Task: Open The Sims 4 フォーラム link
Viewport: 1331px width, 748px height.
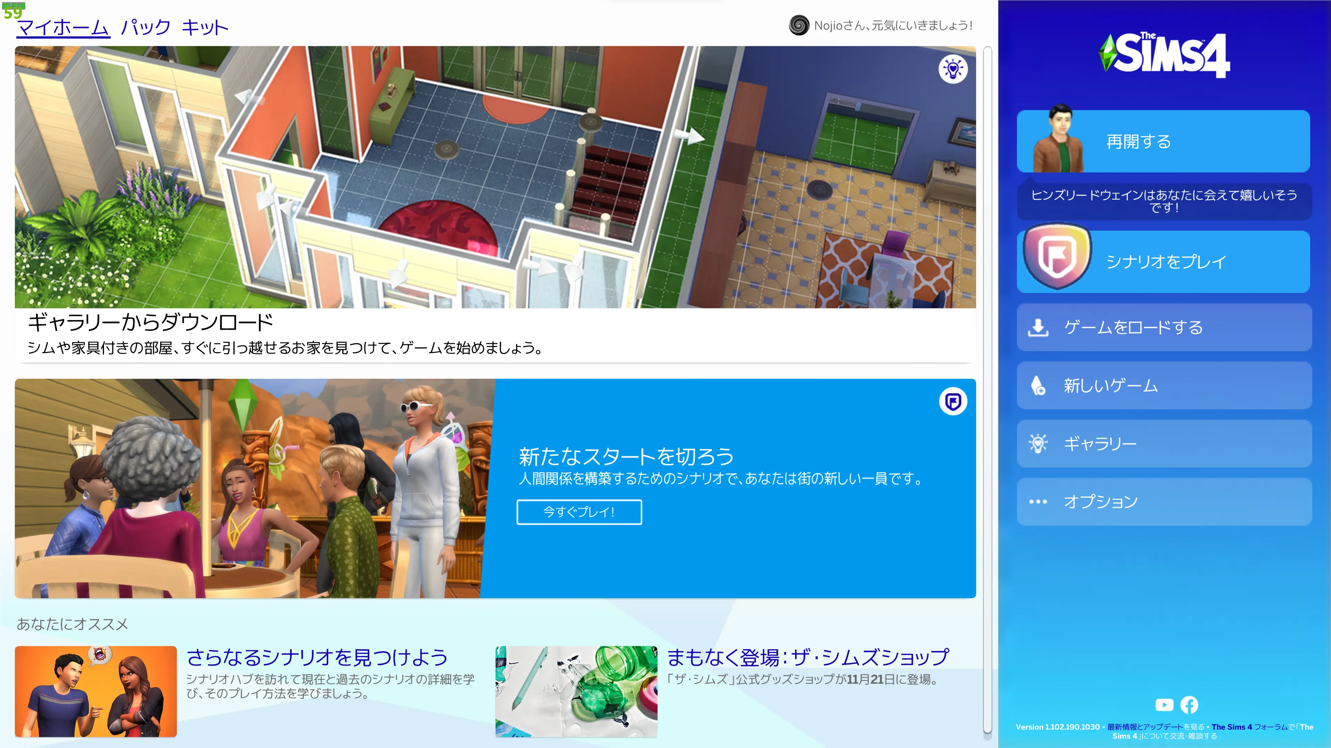Action: click(x=1249, y=727)
